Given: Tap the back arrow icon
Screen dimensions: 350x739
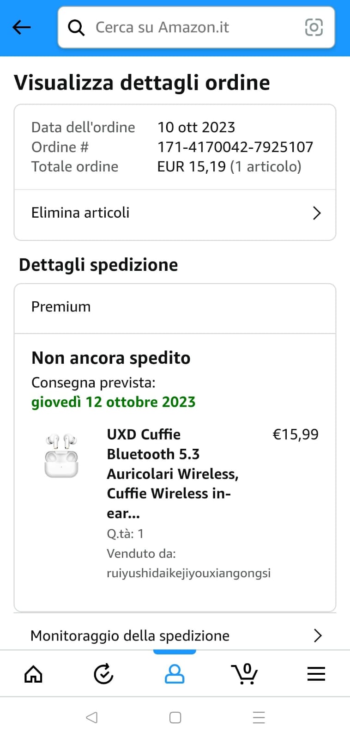Looking at the screenshot, I should (x=22, y=27).
